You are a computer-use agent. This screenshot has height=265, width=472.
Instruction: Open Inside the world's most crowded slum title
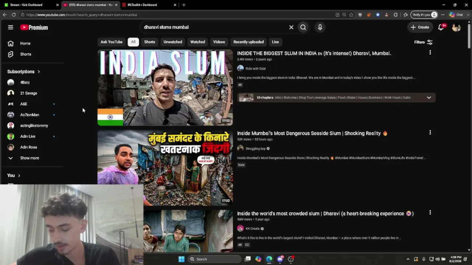coord(325,213)
